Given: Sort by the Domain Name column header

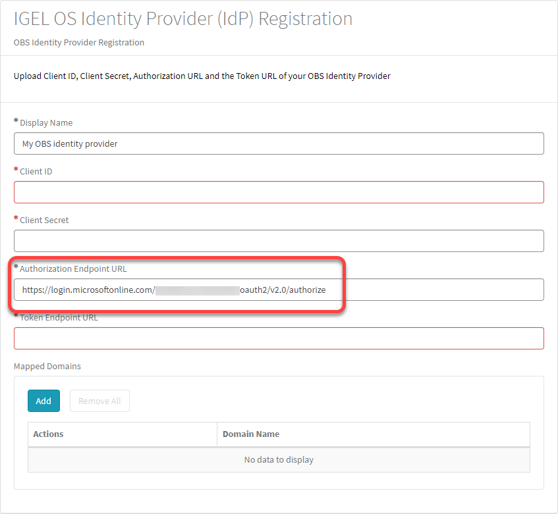Looking at the screenshot, I should [x=251, y=434].
